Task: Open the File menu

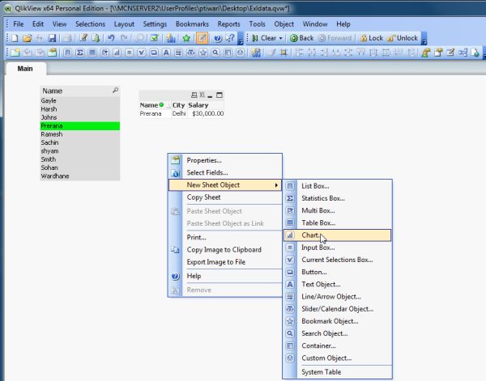Action: click(x=19, y=24)
